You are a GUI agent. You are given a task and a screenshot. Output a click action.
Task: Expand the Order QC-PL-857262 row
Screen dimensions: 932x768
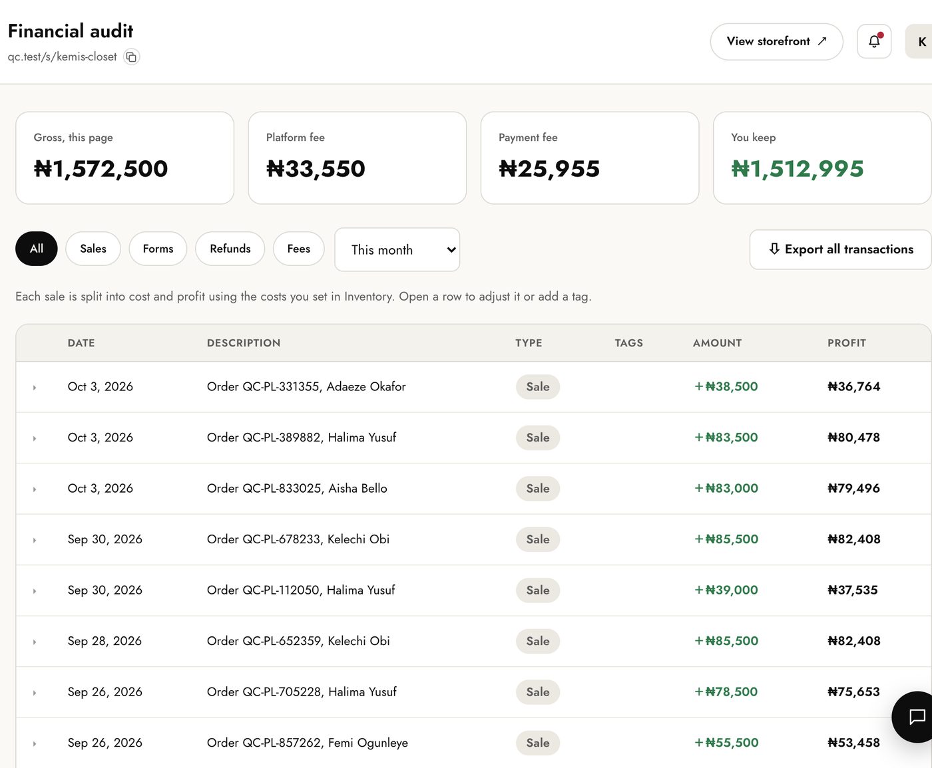[x=35, y=744]
